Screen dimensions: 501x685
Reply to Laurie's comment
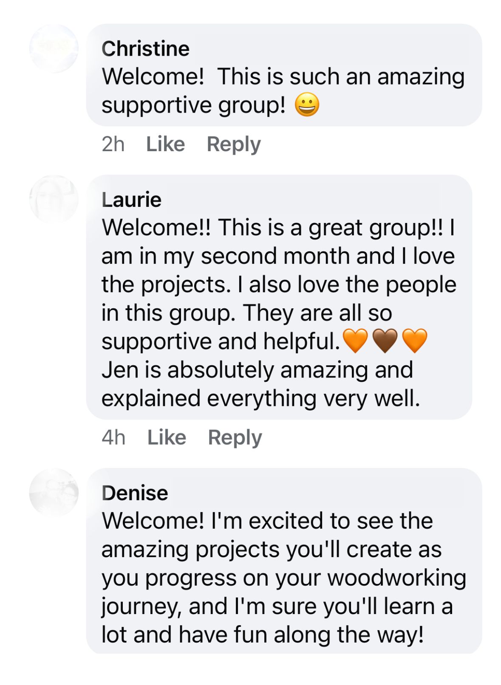(235, 437)
